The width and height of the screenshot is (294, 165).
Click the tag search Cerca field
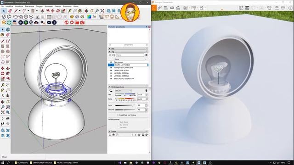point(130,55)
